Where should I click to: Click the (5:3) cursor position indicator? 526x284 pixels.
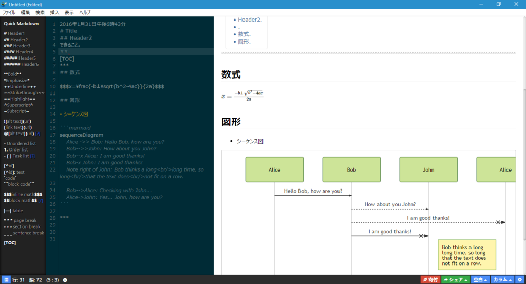(52, 280)
